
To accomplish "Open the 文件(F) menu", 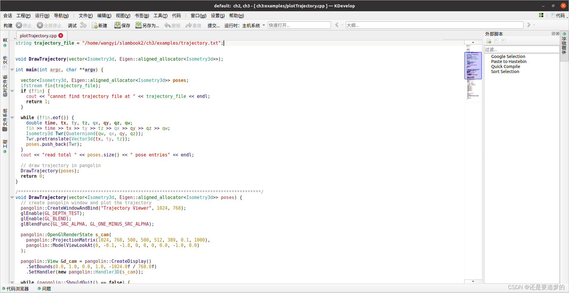I will tap(86, 16).
